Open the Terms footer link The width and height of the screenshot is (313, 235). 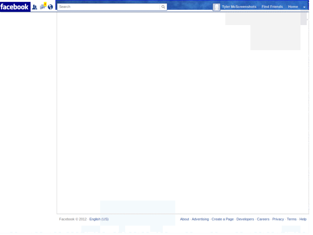click(291, 219)
